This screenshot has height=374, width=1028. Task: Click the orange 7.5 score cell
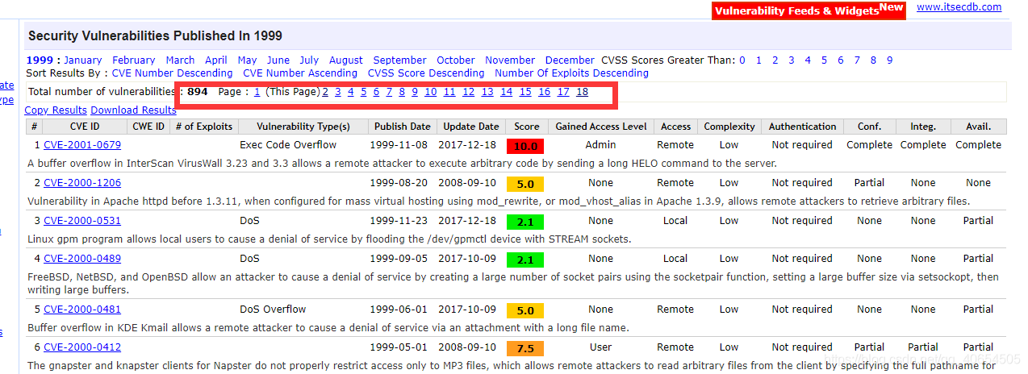[x=525, y=348]
